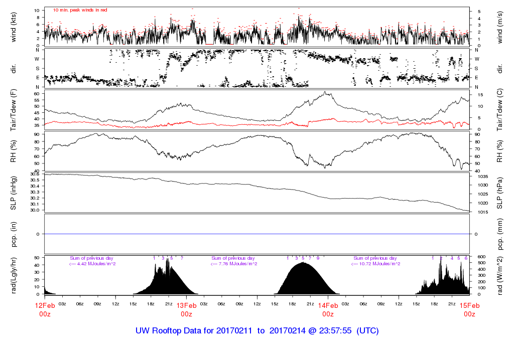The height and width of the screenshot is (351, 514).
Task: Select the 7.76 MJoules/m^2 daily sum annotation
Action: tap(234, 264)
